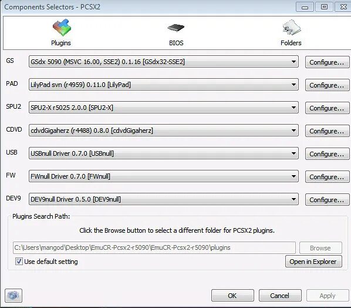Click the Browse button
Image resolution: width=351 pixels, height=308 pixels.
pos(320,247)
